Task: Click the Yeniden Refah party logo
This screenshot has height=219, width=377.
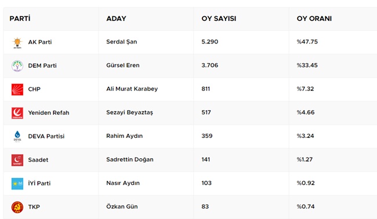Action: 17,113
